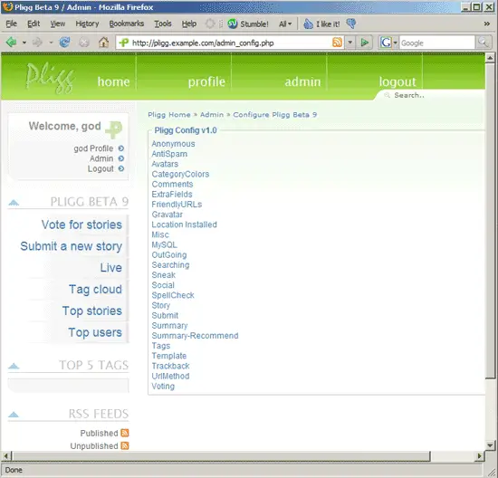
Task: Open the address bar history dropdown
Action: pyautogui.click(x=350, y=43)
